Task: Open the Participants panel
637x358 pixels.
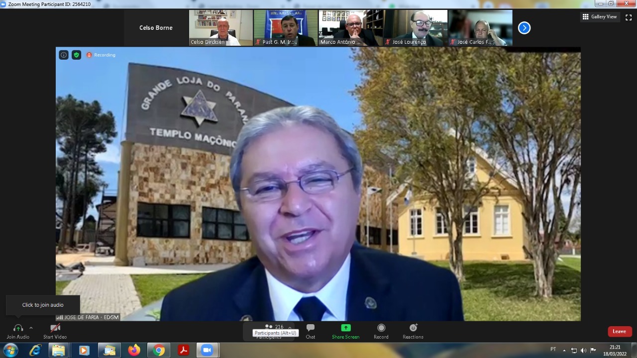Action: 269,329
